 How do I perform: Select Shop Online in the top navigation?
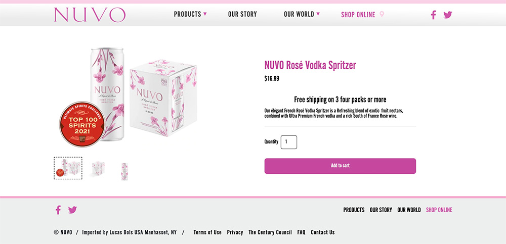tap(358, 15)
